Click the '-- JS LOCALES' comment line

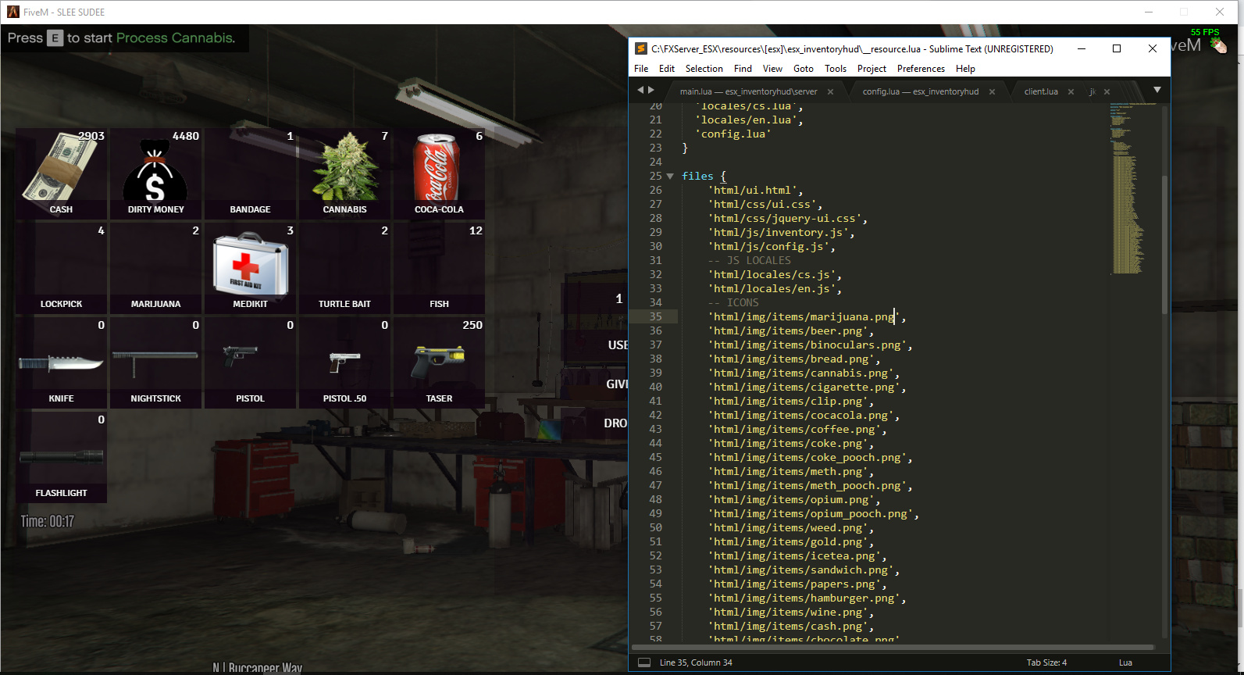point(749,260)
